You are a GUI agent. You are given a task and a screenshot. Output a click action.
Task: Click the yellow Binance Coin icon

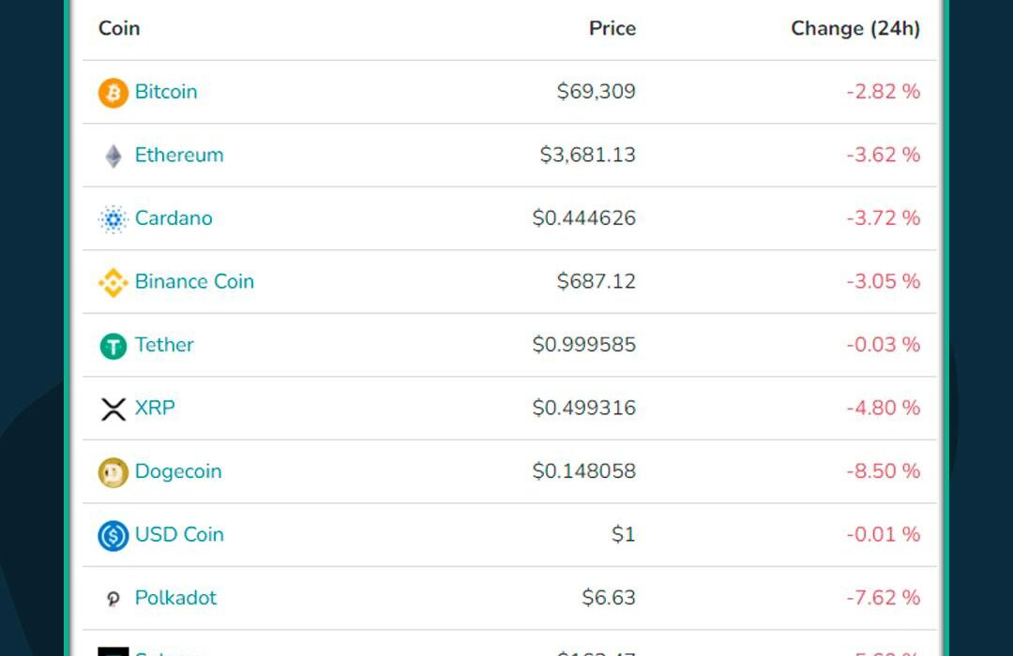(x=113, y=283)
